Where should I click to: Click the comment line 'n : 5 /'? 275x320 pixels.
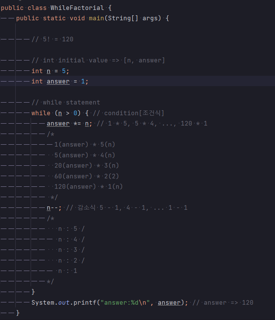pyautogui.click(x=72, y=229)
